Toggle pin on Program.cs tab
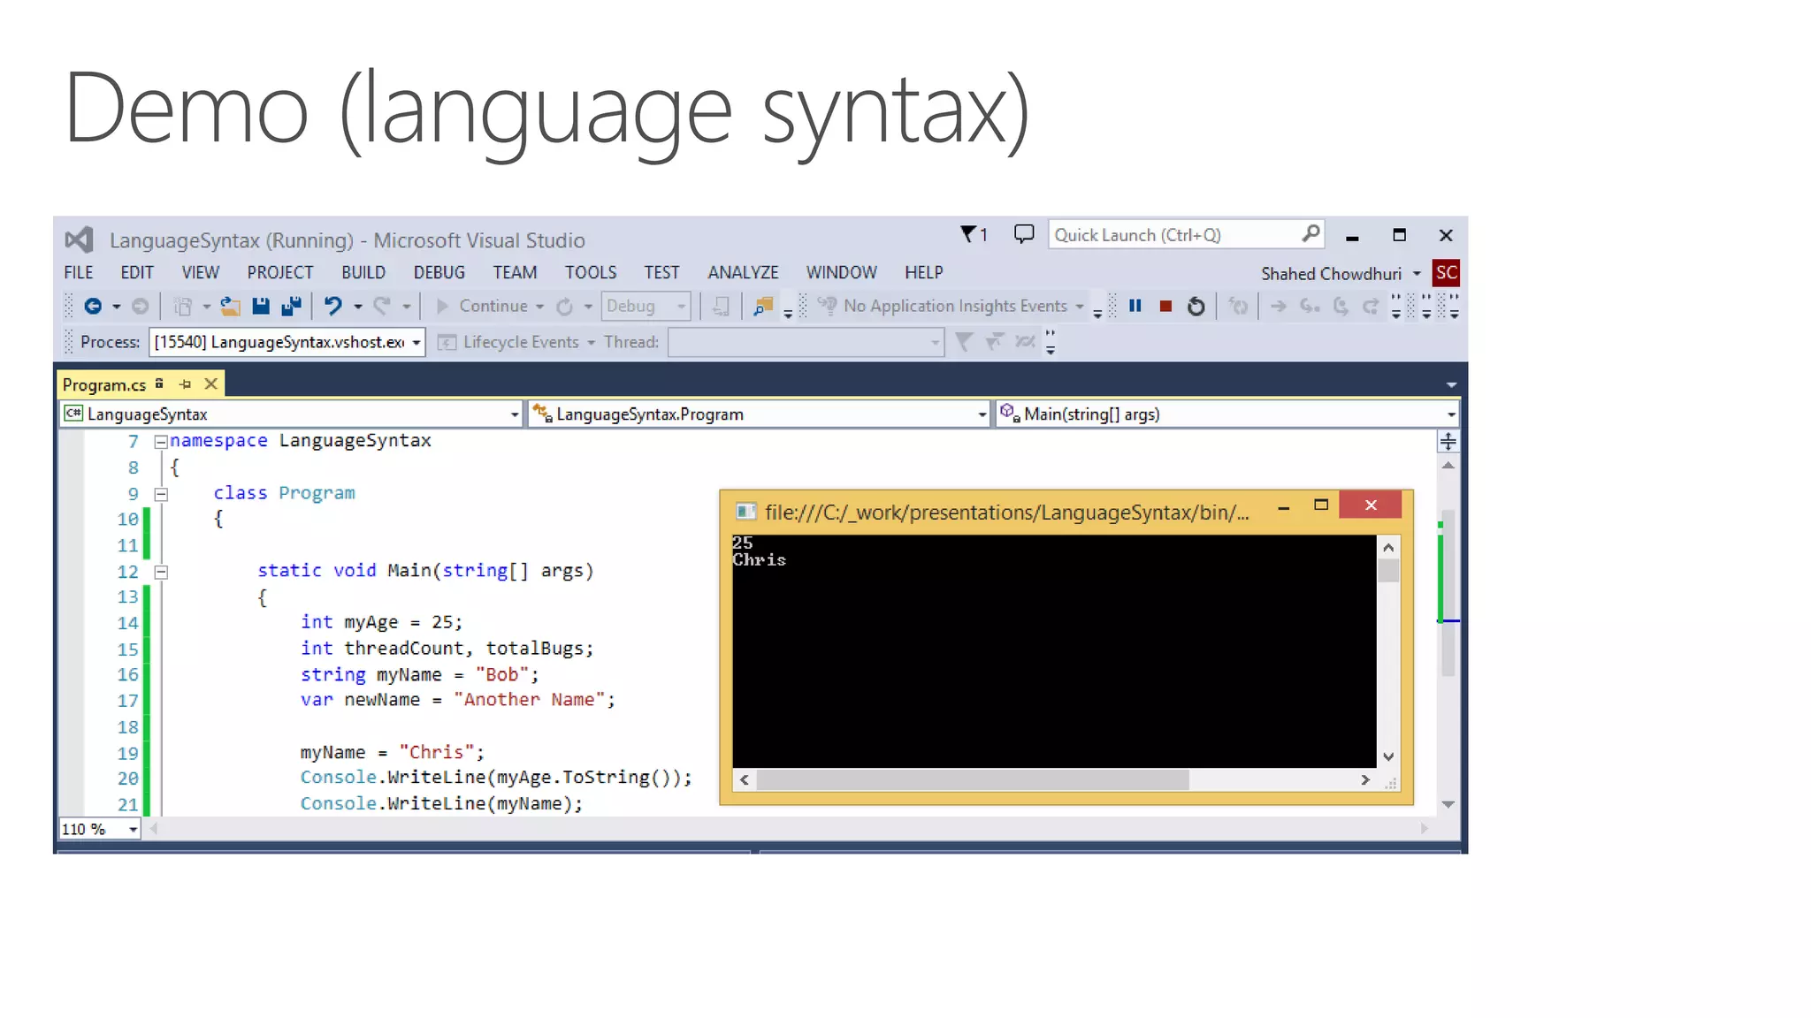Image resolution: width=1811 pixels, height=1018 pixels. pos(185,384)
